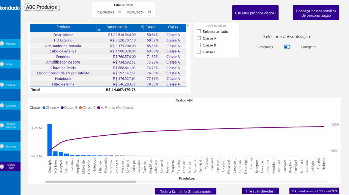Viewport: 349px width, 195px height.
Task: Sort table by Faturamento column header
Action: (117, 27)
